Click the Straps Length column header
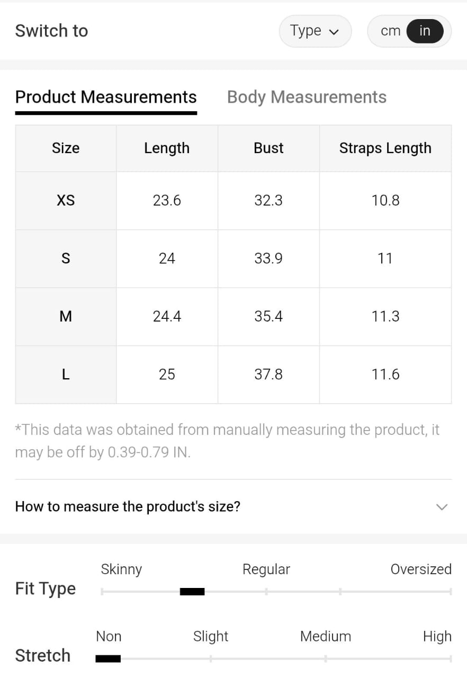This screenshot has height=678, width=467. [385, 148]
